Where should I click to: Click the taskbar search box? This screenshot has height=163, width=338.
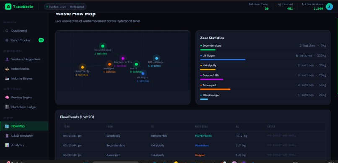115,162
